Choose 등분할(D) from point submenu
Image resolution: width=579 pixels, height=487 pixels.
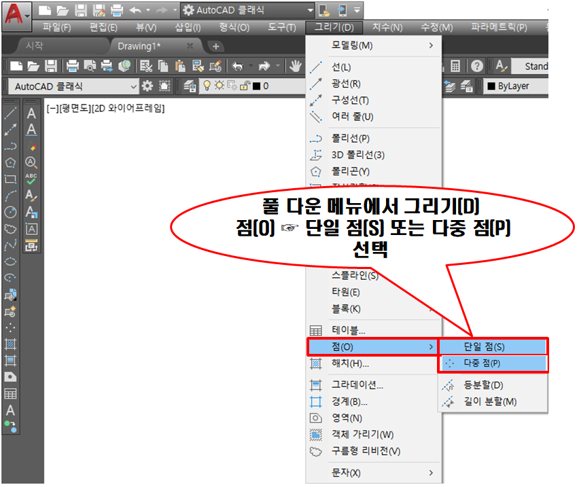pyautogui.click(x=493, y=385)
